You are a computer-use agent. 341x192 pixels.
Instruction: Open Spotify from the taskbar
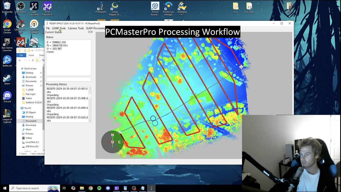click(99, 188)
